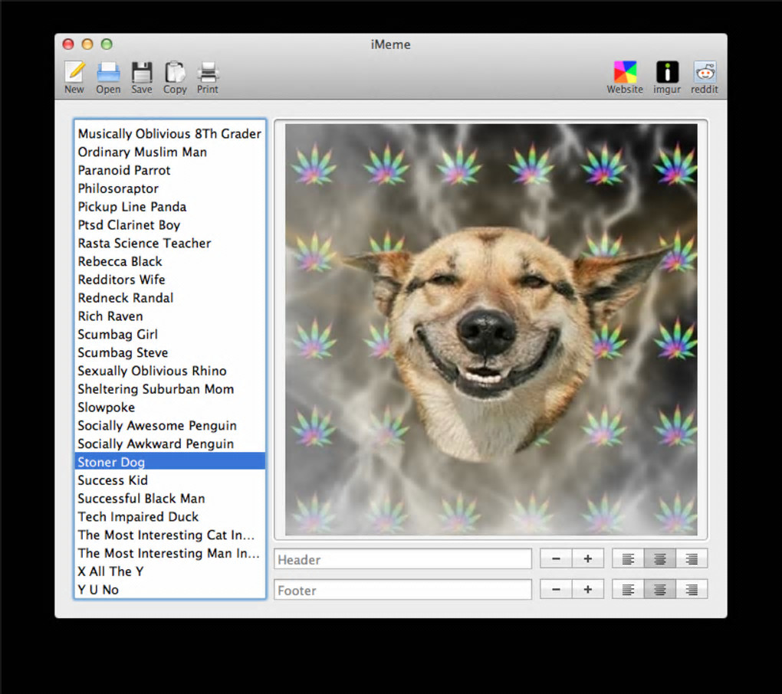Decrease Header font size minus button
This screenshot has height=694, width=782.
556,558
